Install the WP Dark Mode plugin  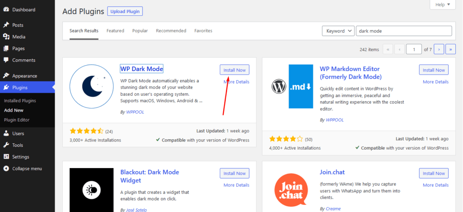235,70
